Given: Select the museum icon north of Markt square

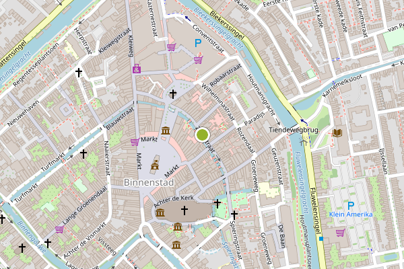Looking at the screenshot, I should [x=166, y=130].
